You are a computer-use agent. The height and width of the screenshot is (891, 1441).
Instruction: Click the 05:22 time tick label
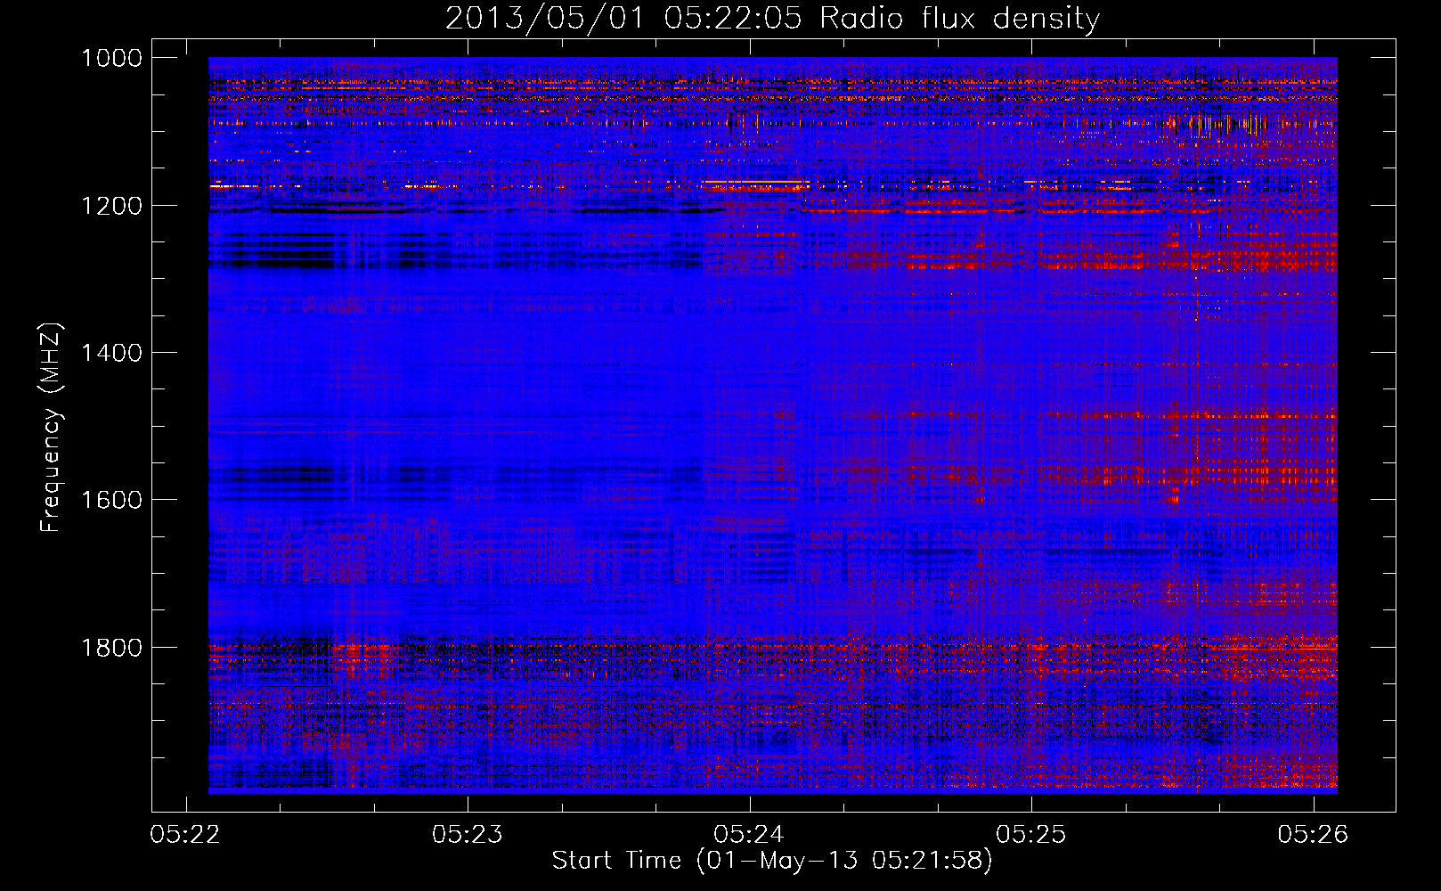(186, 834)
